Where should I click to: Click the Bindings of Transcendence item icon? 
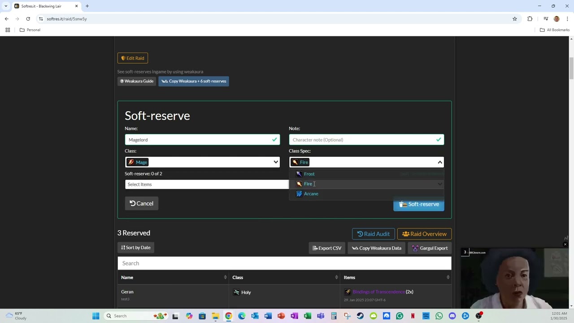[348, 292]
